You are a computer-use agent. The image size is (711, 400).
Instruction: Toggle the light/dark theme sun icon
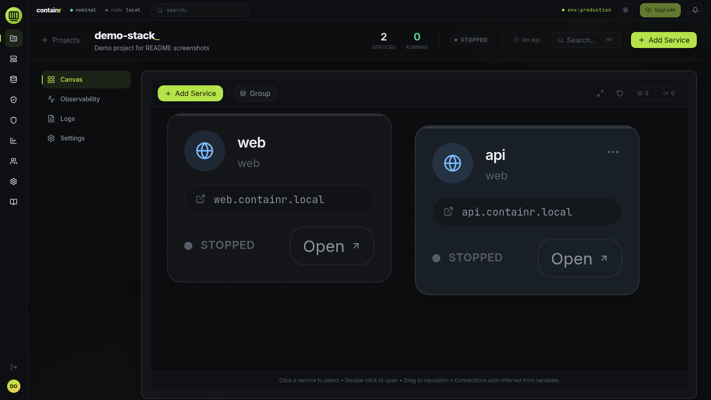(x=625, y=10)
